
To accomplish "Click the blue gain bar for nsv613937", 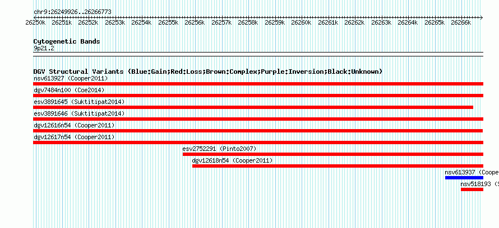I will (x=464, y=178).
